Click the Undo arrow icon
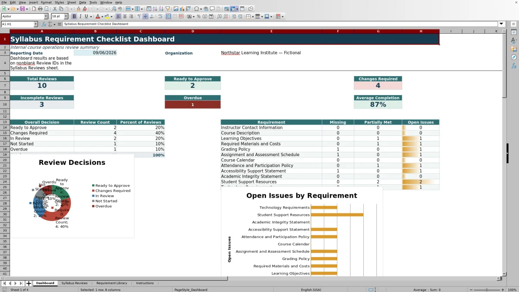Image resolution: width=519 pixels, height=292 pixels. tap(93, 9)
